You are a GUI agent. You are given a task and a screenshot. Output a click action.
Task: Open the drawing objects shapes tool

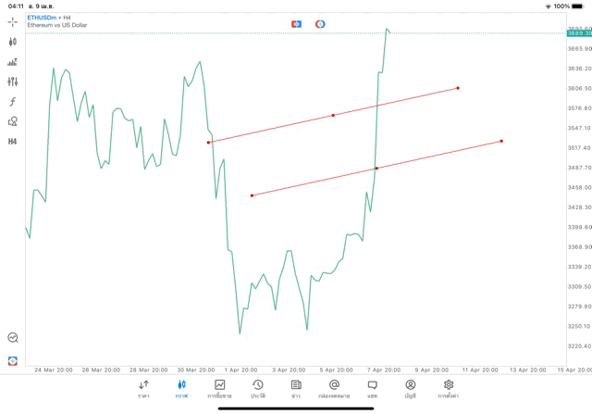tap(13, 121)
